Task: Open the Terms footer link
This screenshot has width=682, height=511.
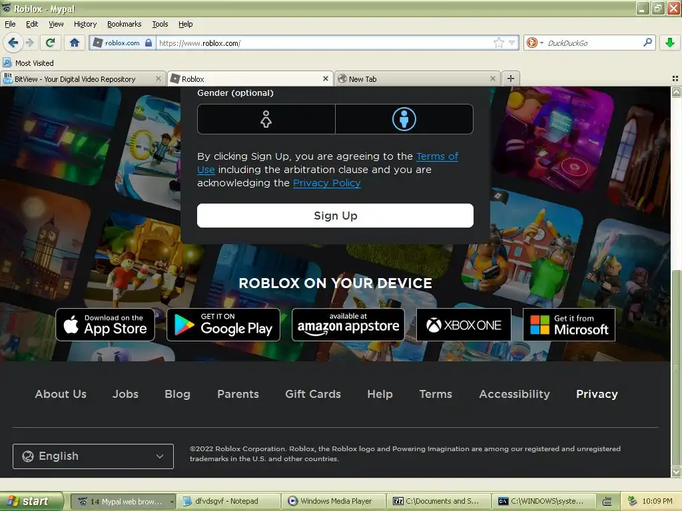Action: tap(436, 394)
